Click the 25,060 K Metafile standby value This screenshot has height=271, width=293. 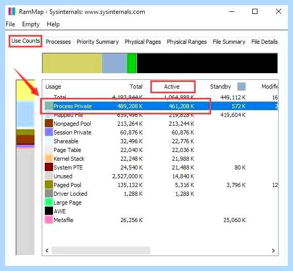pyautogui.click(x=234, y=220)
